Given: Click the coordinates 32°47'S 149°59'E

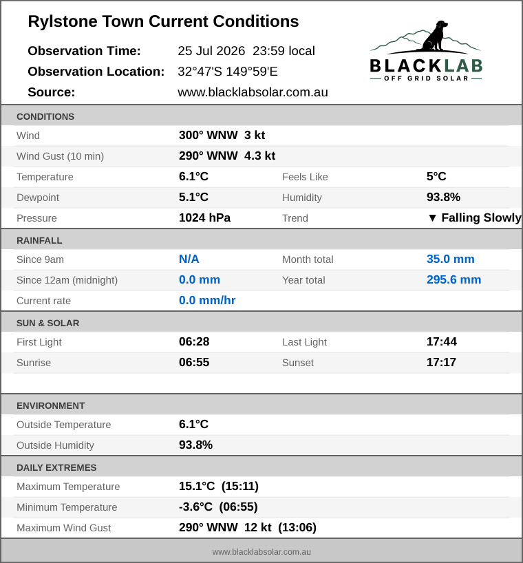Looking at the screenshot, I should coord(228,72).
